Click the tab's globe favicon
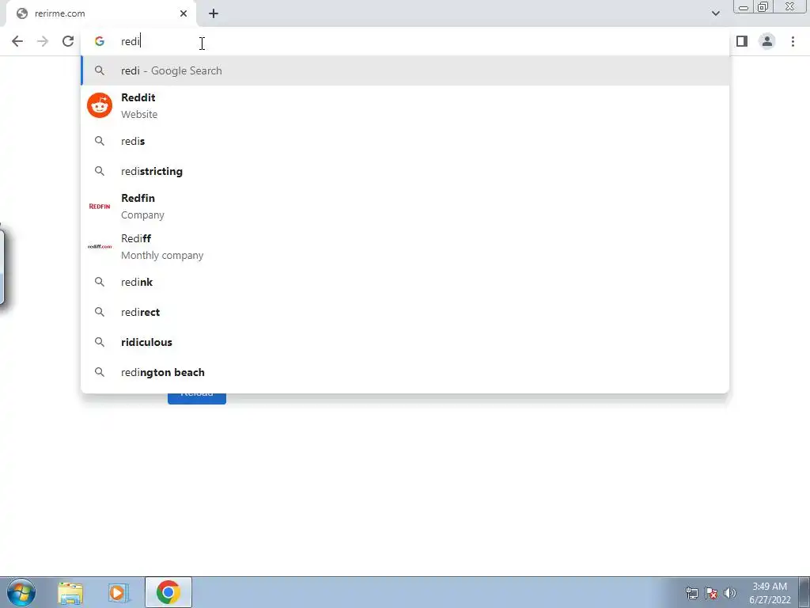This screenshot has width=810, height=608. pyautogui.click(x=22, y=13)
